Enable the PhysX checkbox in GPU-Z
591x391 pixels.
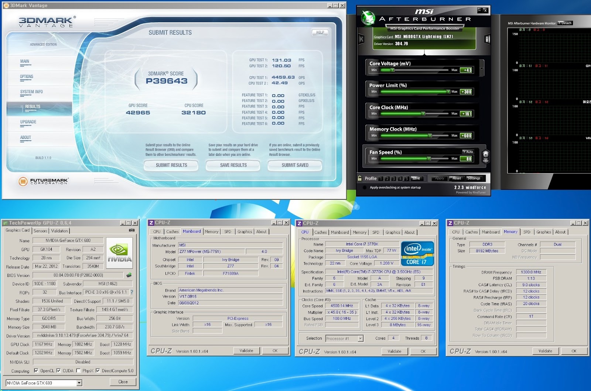[x=78, y=371]
